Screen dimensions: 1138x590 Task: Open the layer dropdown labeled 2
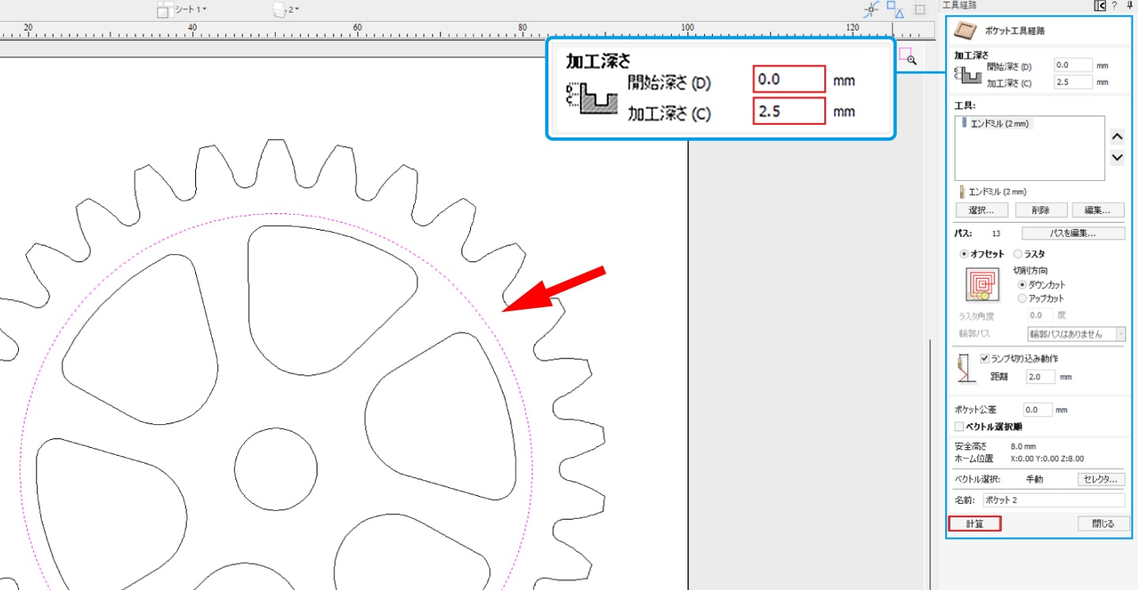[x=285, y=9]
